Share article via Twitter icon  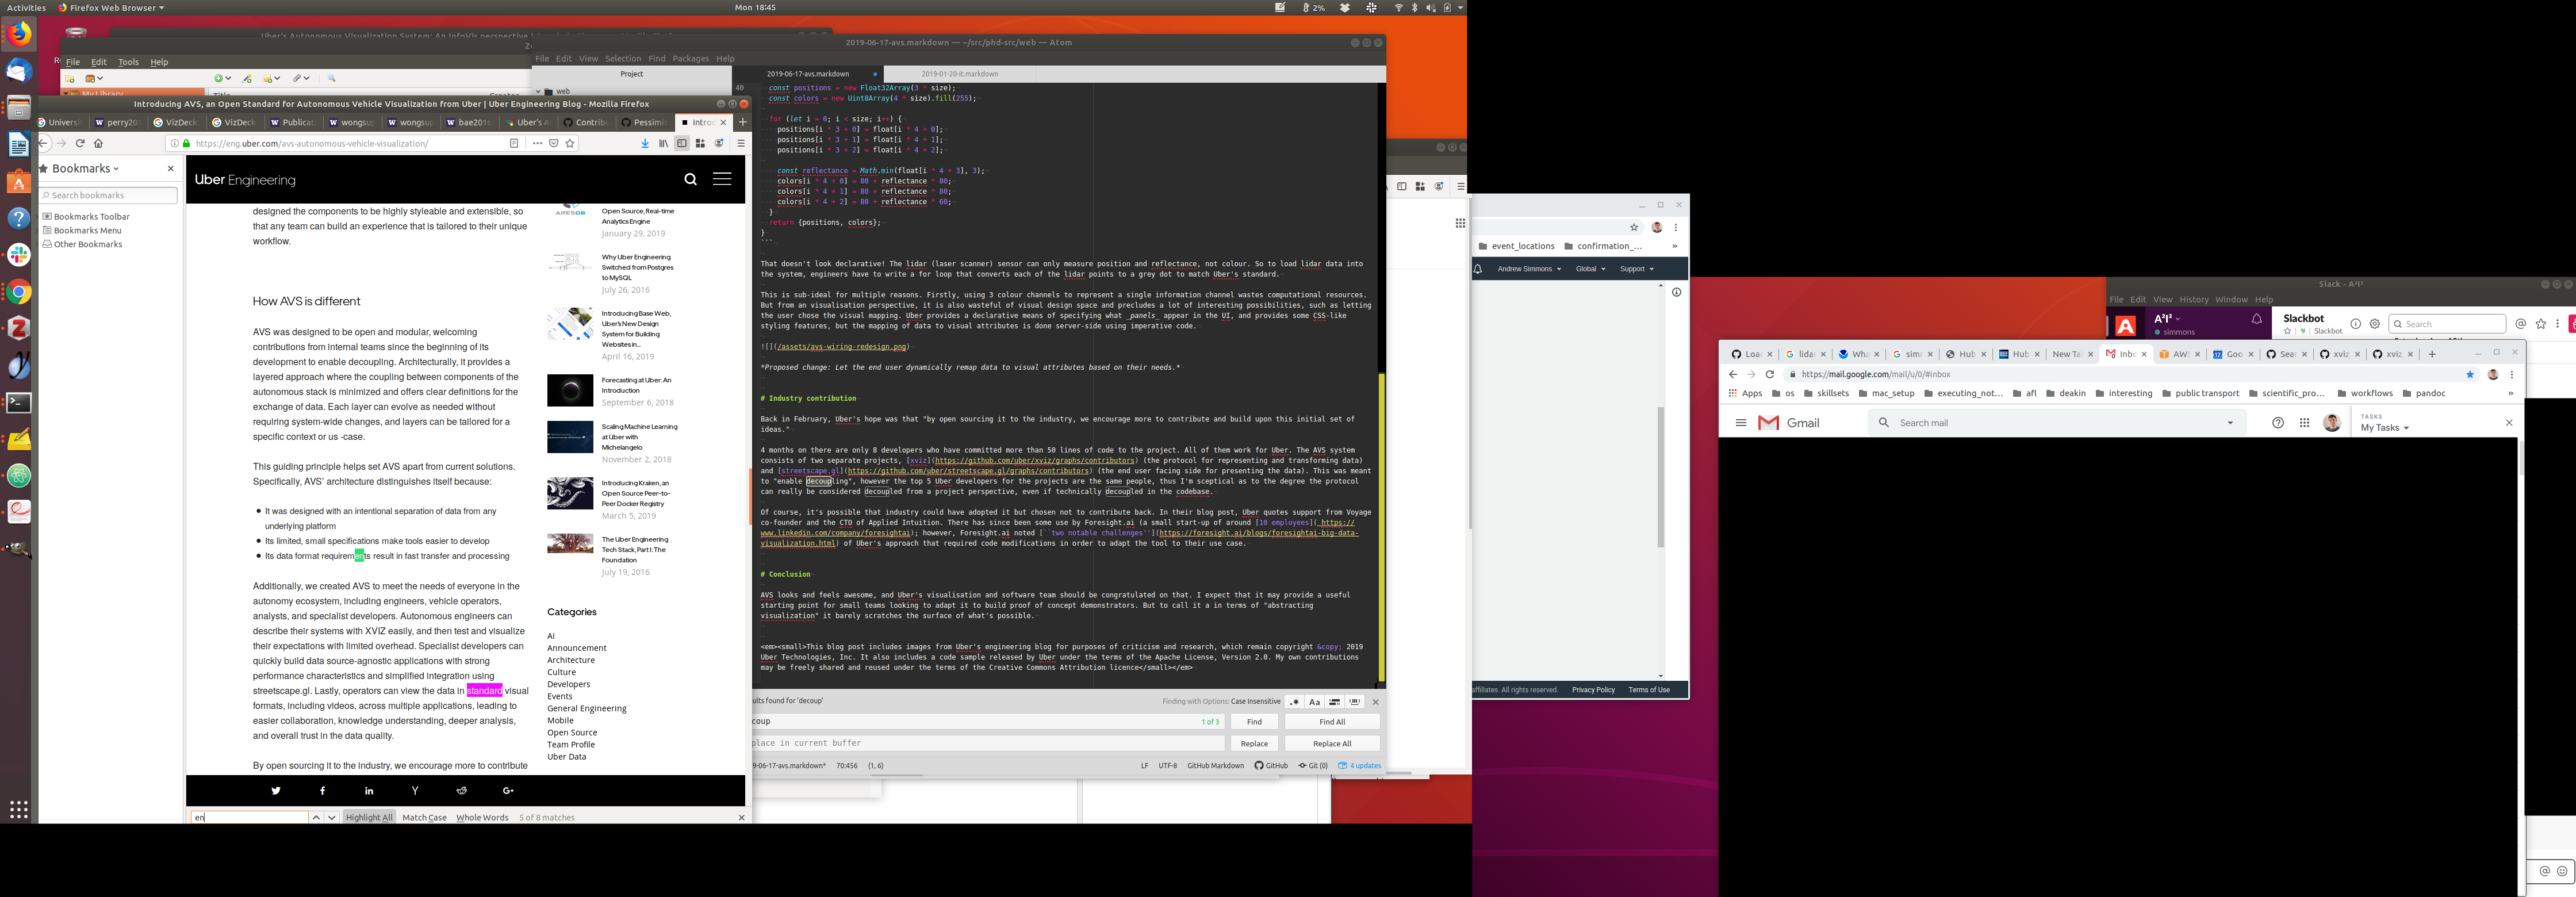(276, 790)
